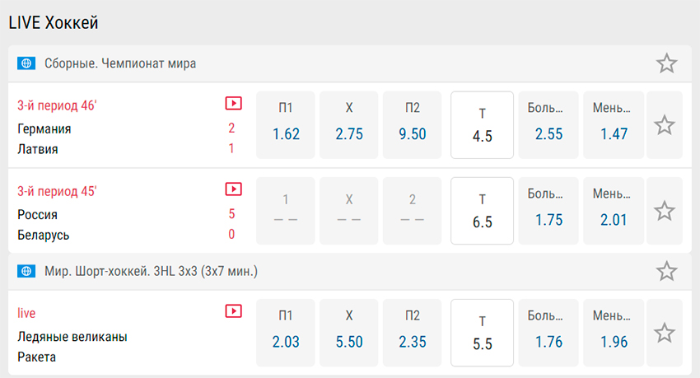The image size is (700, 378).
Task: Select draw odds 5.50 for Ледяные великаны match
Action: 349,333
